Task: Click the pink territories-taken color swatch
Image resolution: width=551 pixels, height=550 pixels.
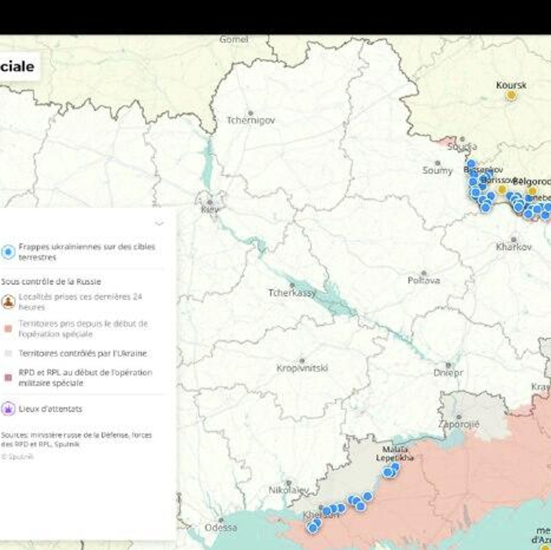Action: tap(9, 329)
